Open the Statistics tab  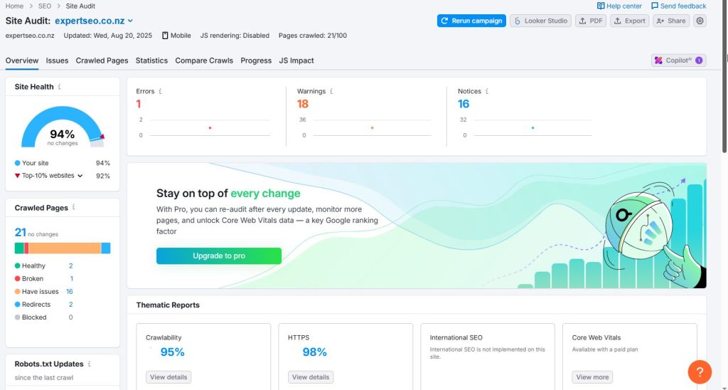[x=151, y=60]
